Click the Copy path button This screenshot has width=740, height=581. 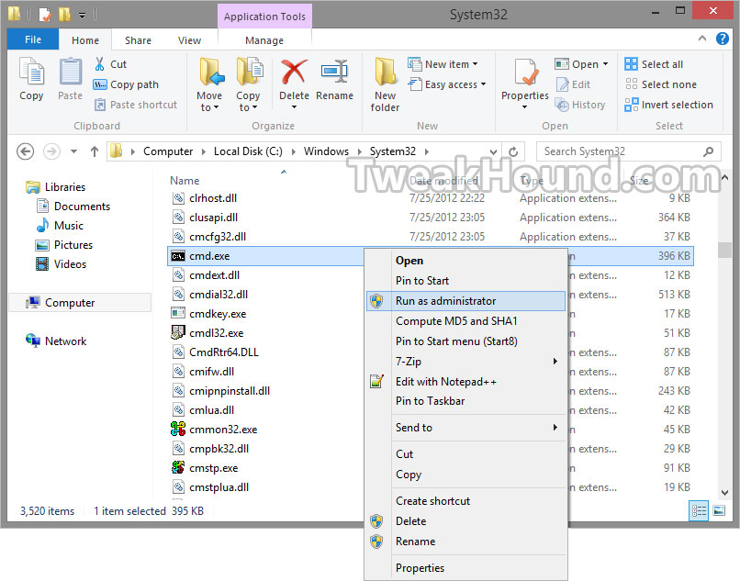[126, 84]
